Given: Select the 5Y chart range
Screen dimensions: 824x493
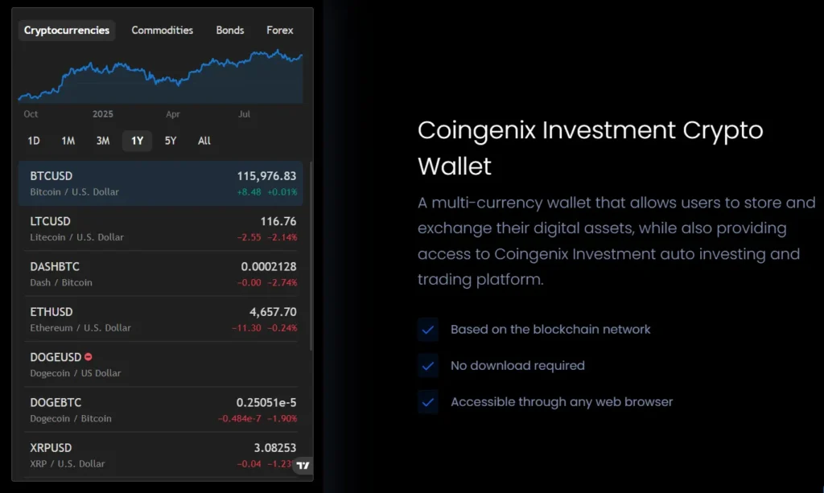Looking at the screenshot, I should (171, 141).
